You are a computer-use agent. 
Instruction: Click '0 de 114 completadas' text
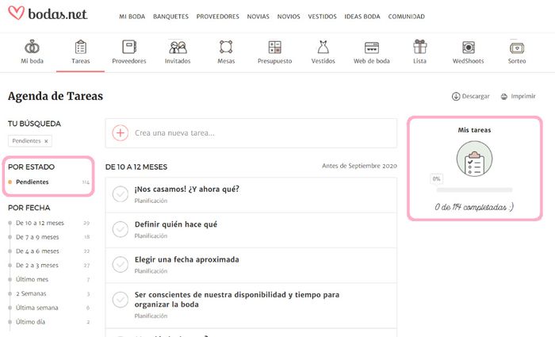point(474,207)
